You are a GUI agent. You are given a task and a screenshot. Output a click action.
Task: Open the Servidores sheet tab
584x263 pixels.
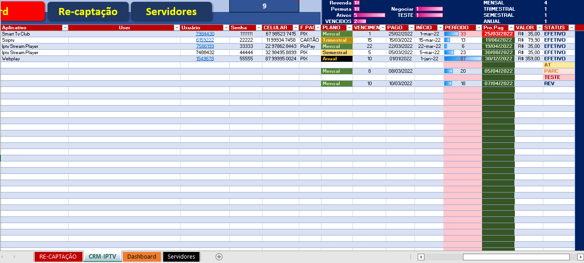click(181, 257)
